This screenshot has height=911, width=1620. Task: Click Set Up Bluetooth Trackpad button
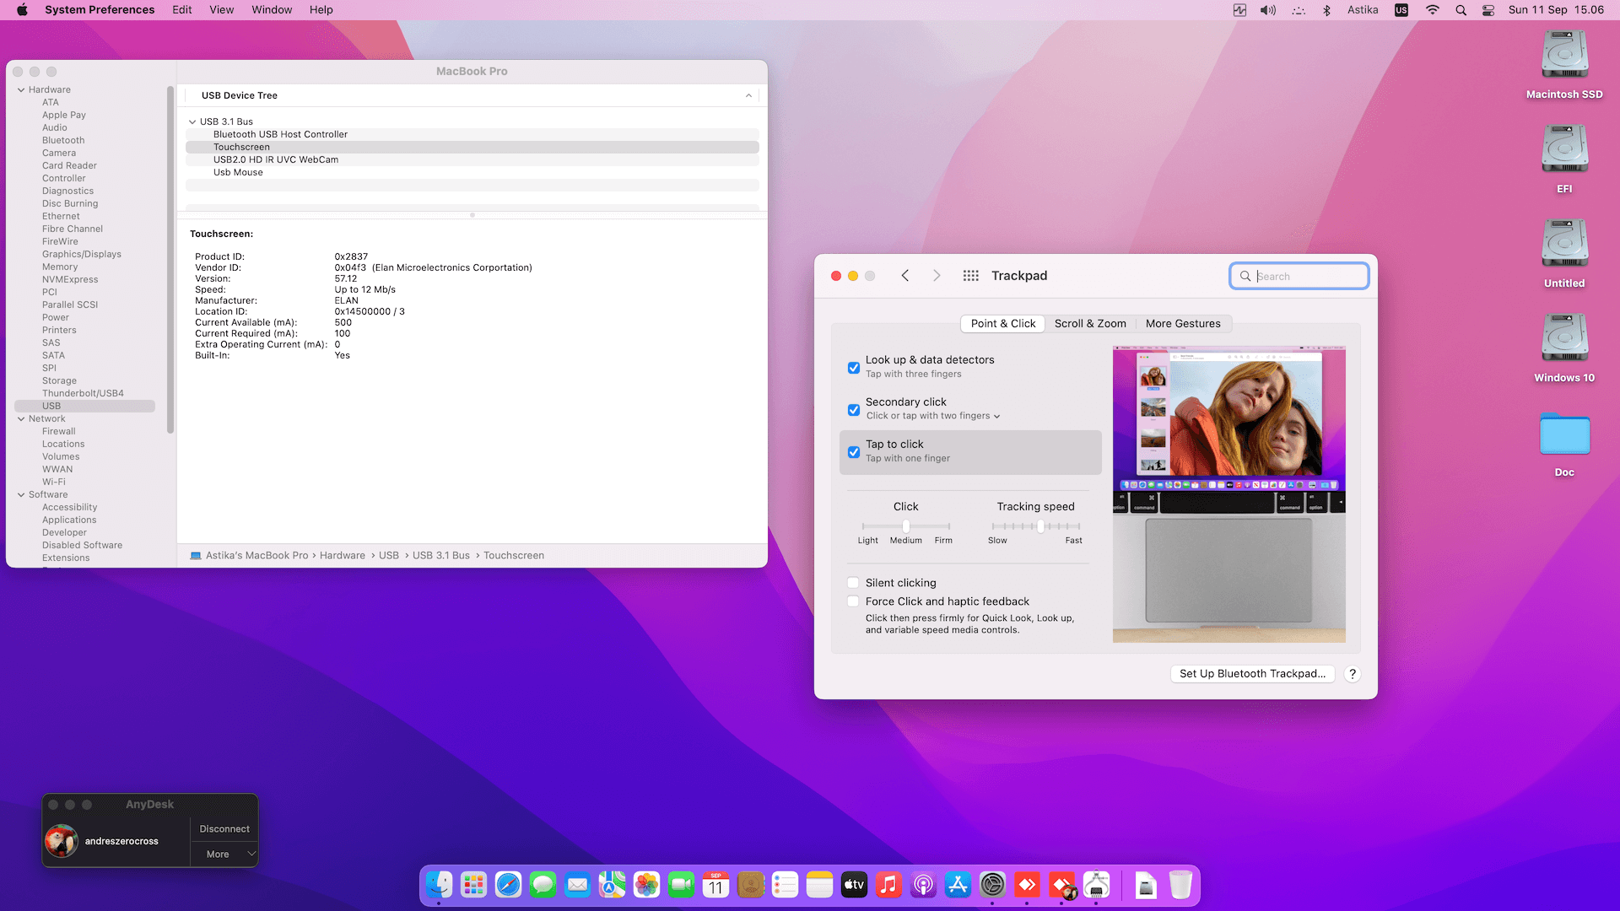(x=1252, y=674)
